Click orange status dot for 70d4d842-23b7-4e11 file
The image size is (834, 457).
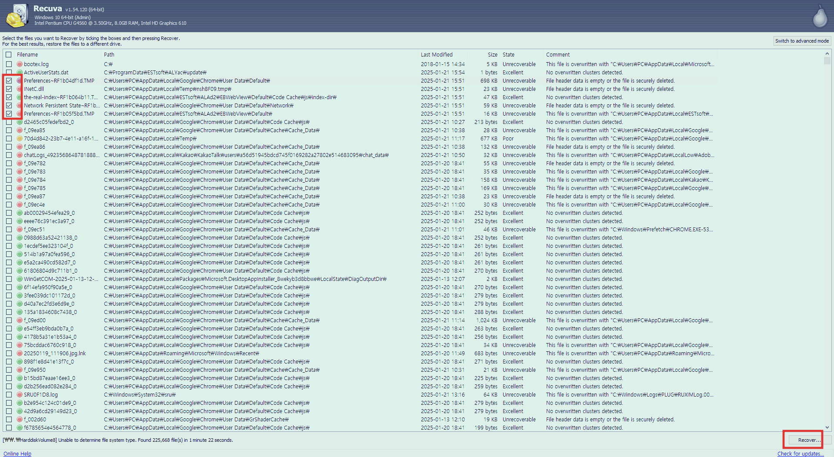pos(20,139)
